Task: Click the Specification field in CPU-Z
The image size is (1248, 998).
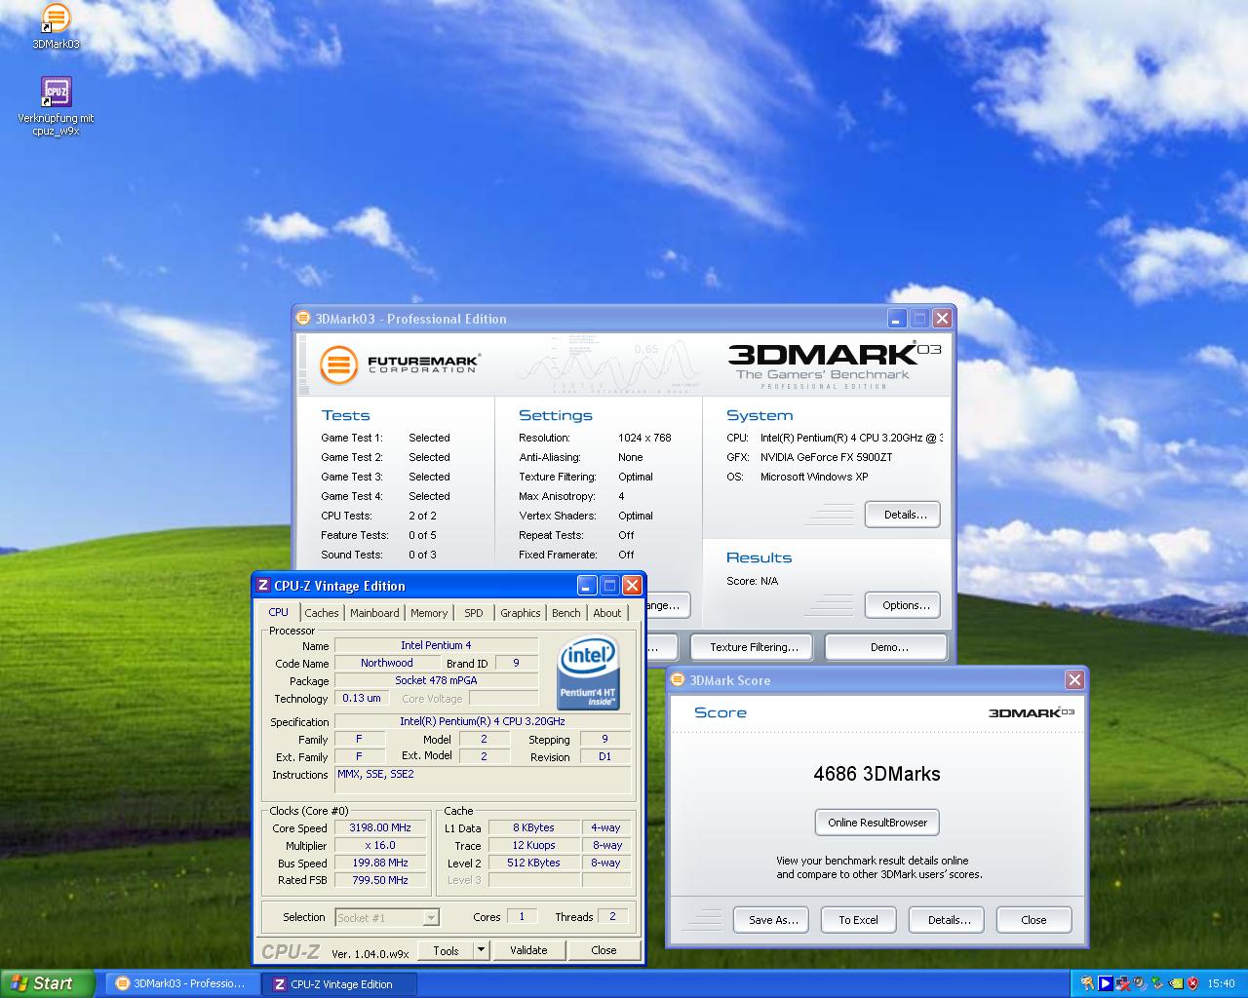Action: (482, 721)
